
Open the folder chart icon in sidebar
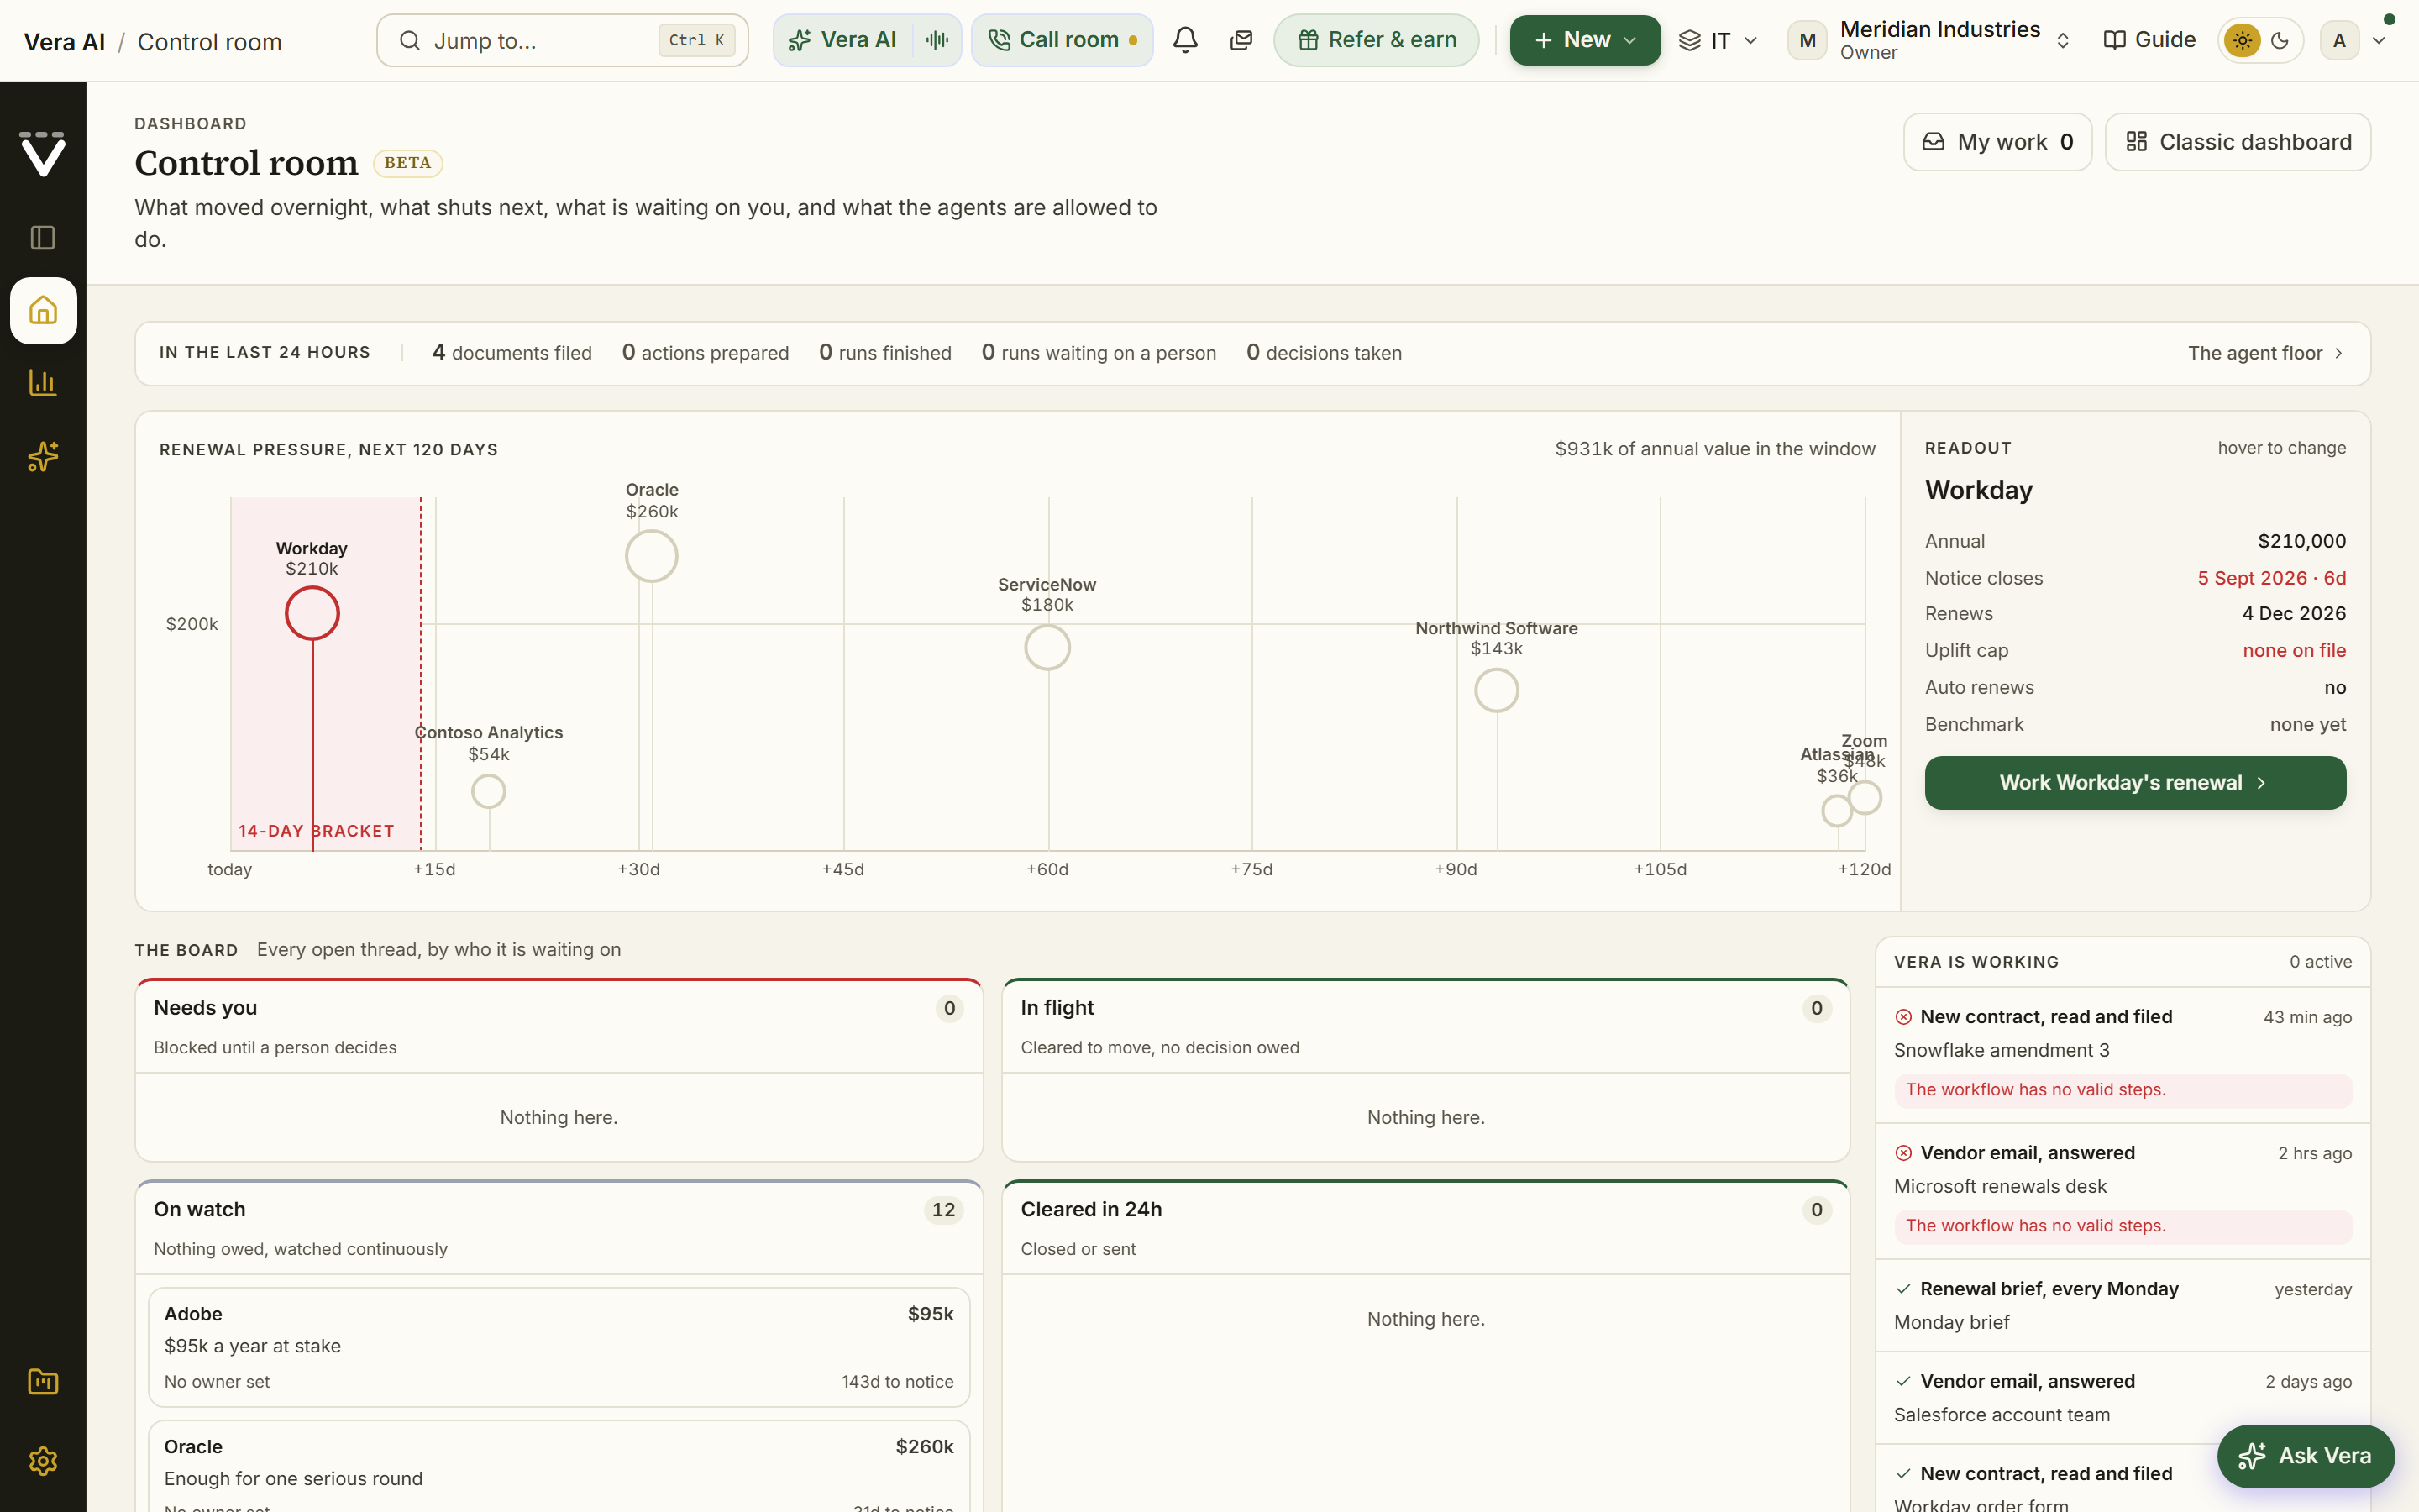tap(43, 1382)
